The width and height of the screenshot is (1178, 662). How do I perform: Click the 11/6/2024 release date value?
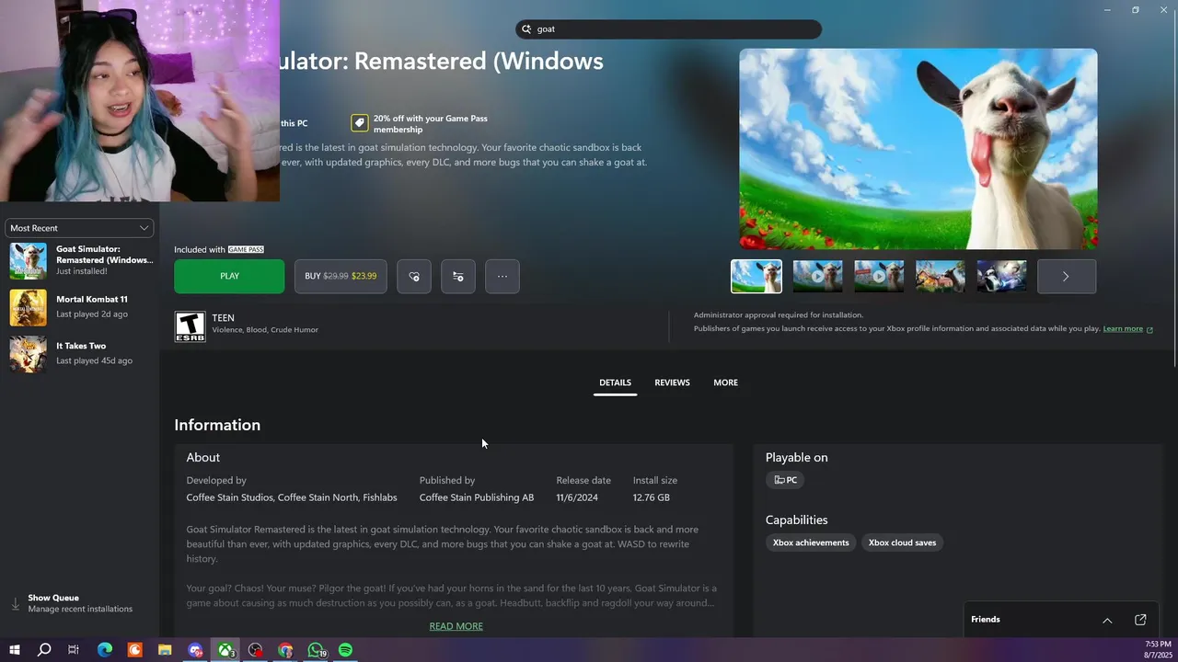pos(577,497)
